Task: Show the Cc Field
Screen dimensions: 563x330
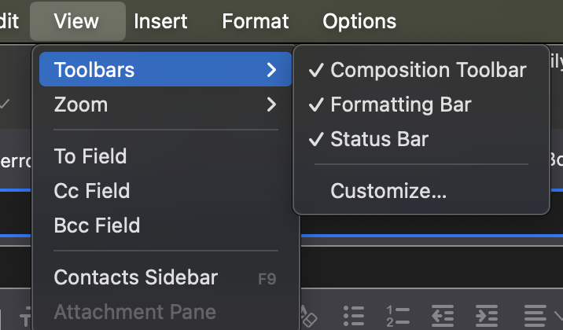Action: (92, 191)
